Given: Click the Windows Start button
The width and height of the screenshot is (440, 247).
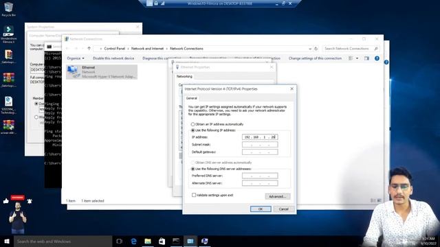Looking at the screenshot, I should coord(7,241).
